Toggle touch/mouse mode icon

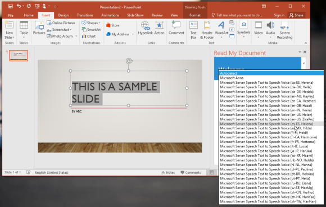[44, 6]
